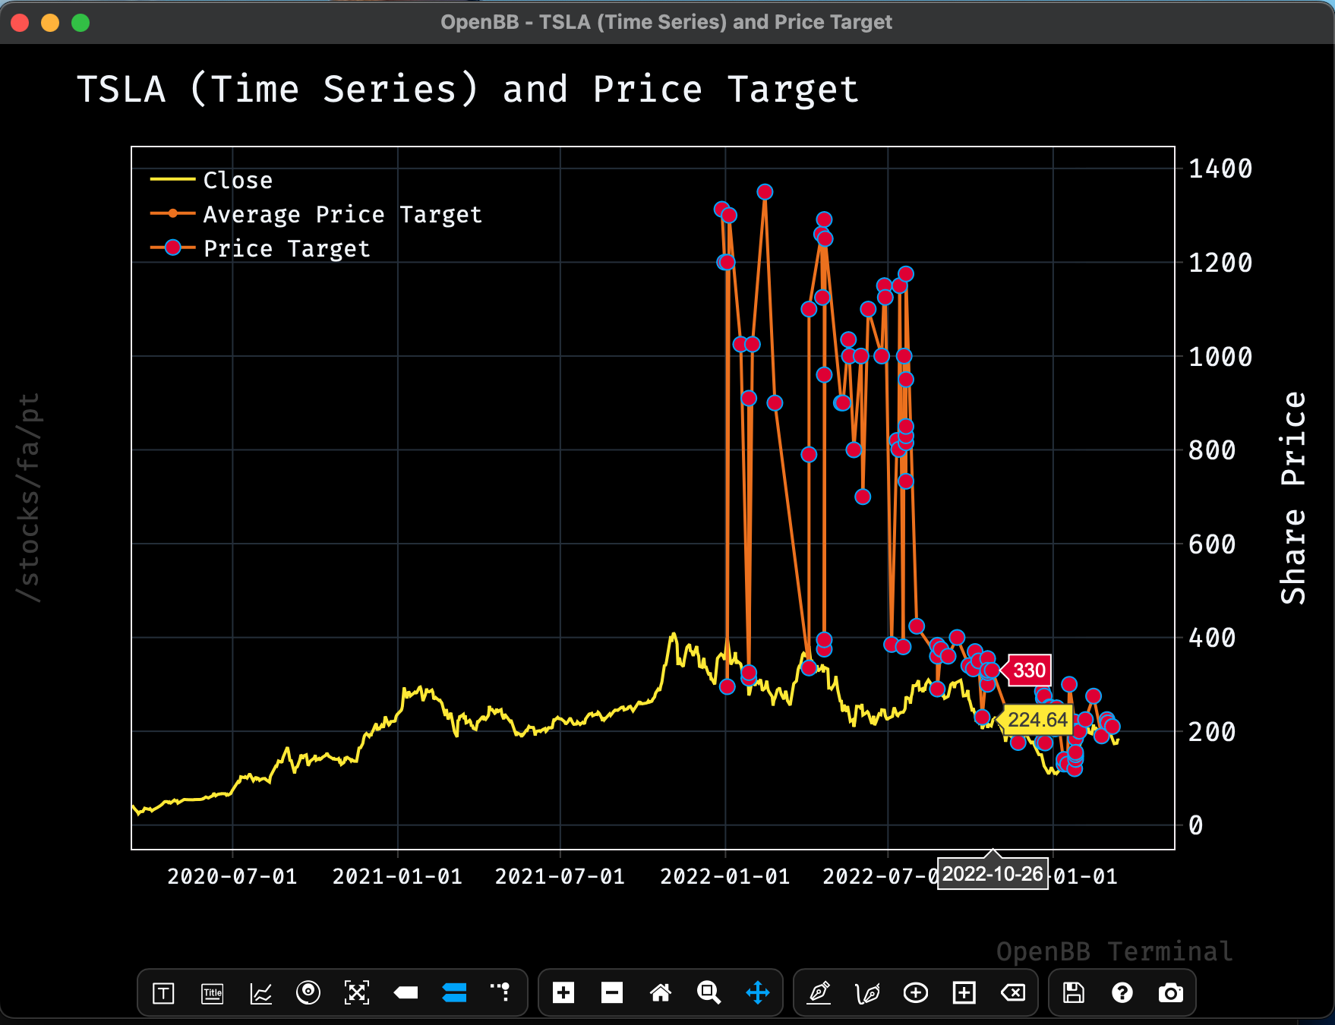
Task: Click the 2021-07-01 x-axis tick label
Action: tap(560, 877)
